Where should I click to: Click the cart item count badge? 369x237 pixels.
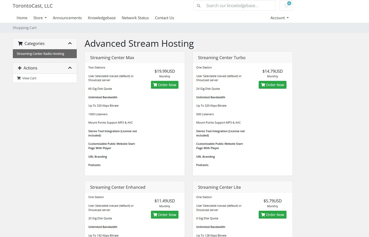point(289,3)
